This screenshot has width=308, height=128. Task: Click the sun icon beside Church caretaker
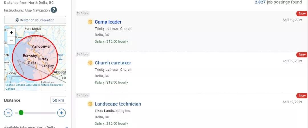click(90, 63)
